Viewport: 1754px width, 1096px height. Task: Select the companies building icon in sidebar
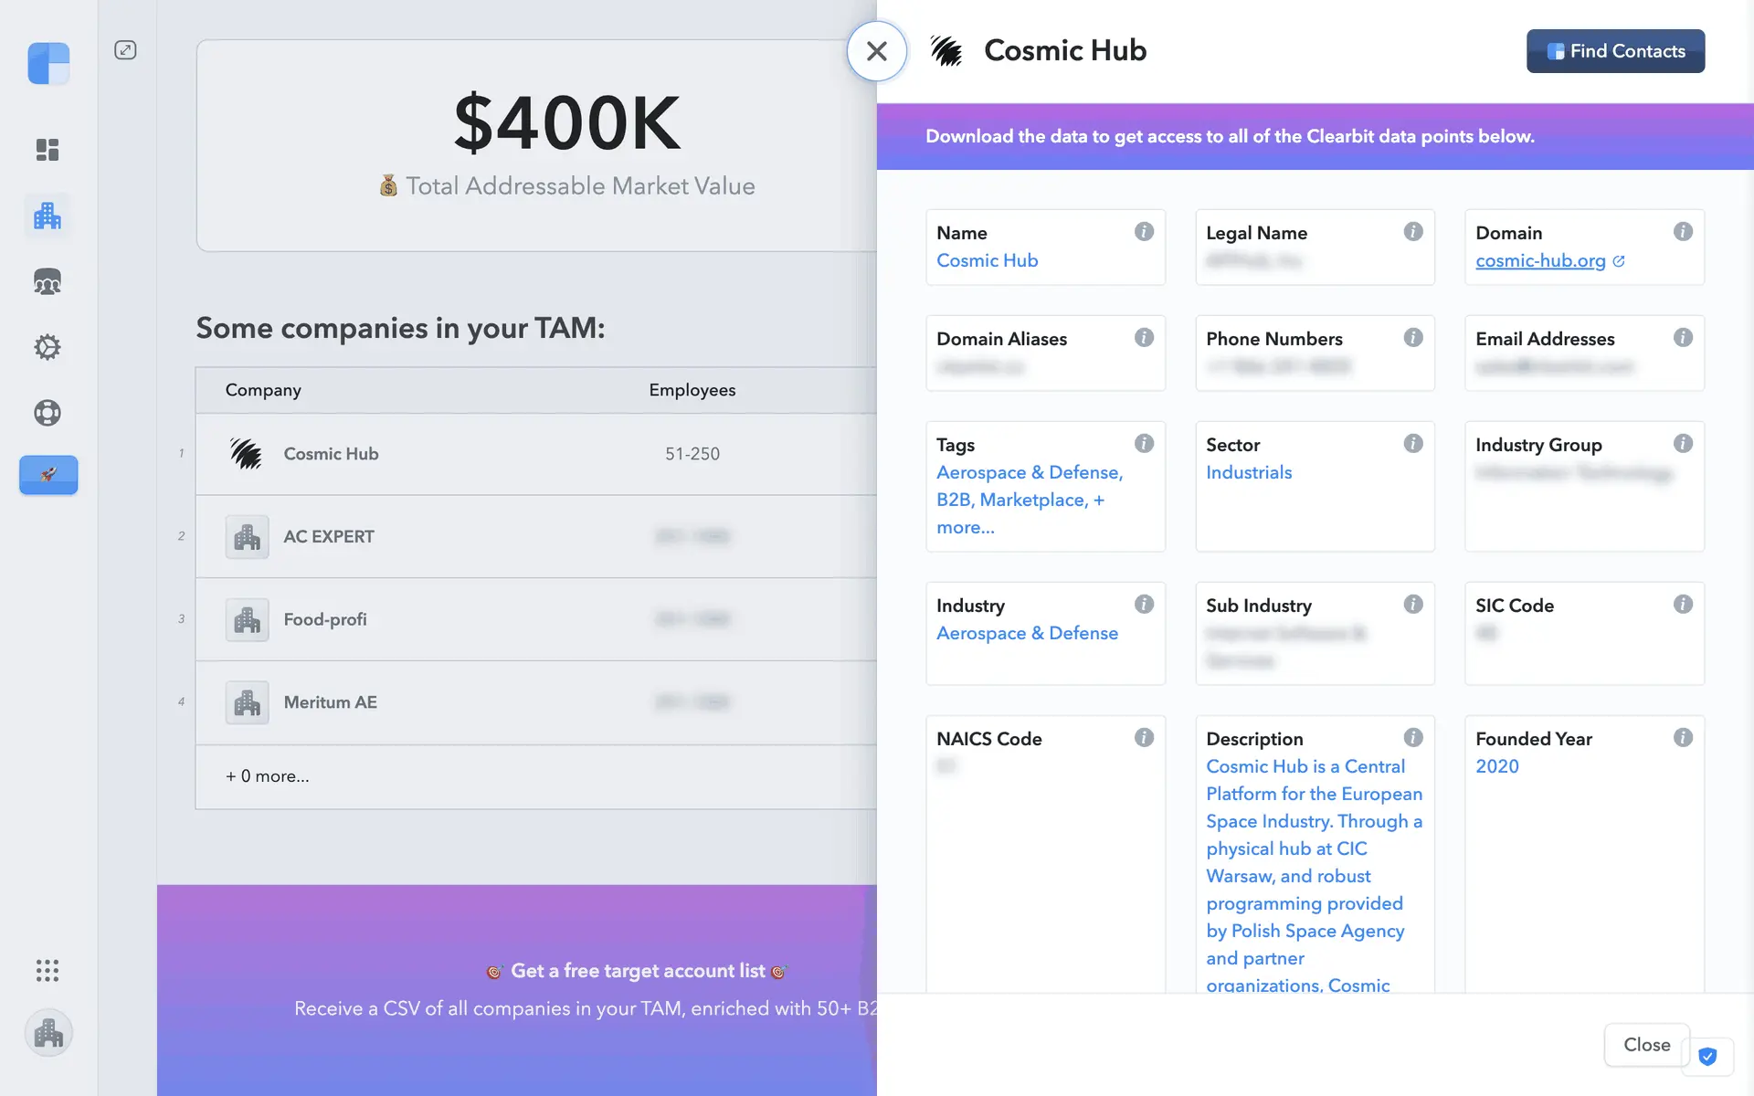(48, 216)
